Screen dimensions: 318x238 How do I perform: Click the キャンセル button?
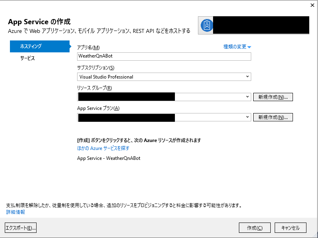click(x=291, y=228)
